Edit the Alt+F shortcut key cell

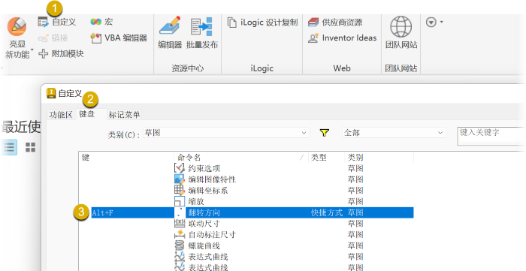coord(132,212)
